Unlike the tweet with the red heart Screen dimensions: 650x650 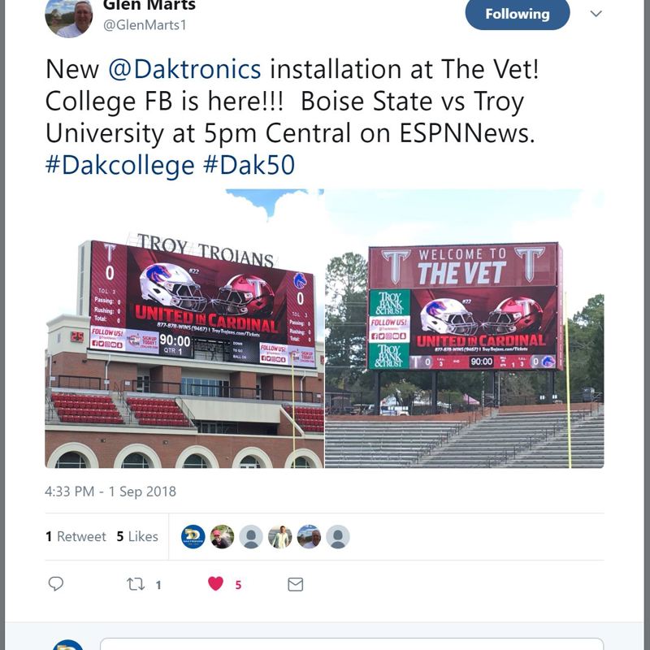click(x=215, y=583)
